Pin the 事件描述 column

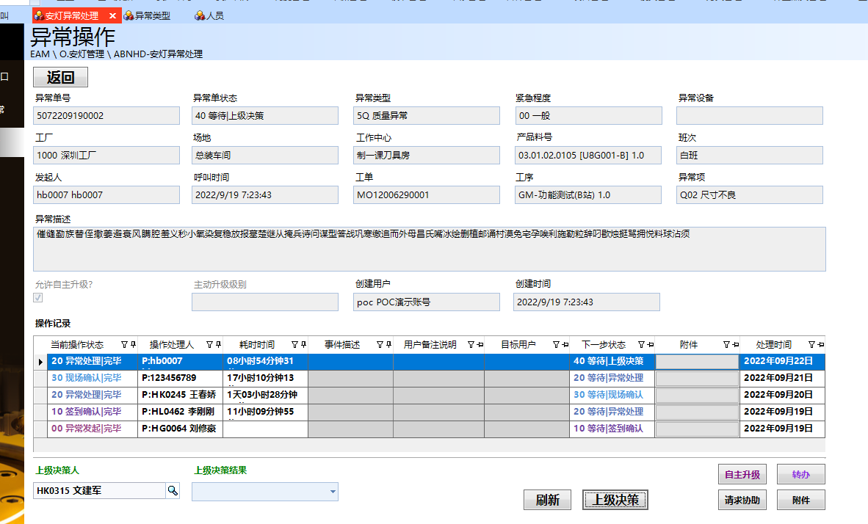pyautogui.click(x=388, y=345)
